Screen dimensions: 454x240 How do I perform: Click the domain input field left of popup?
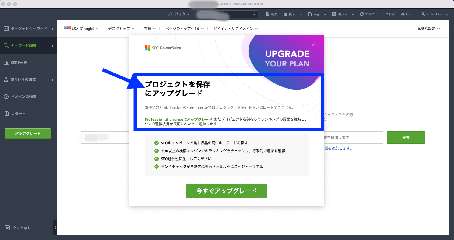(x=105, y=137)
